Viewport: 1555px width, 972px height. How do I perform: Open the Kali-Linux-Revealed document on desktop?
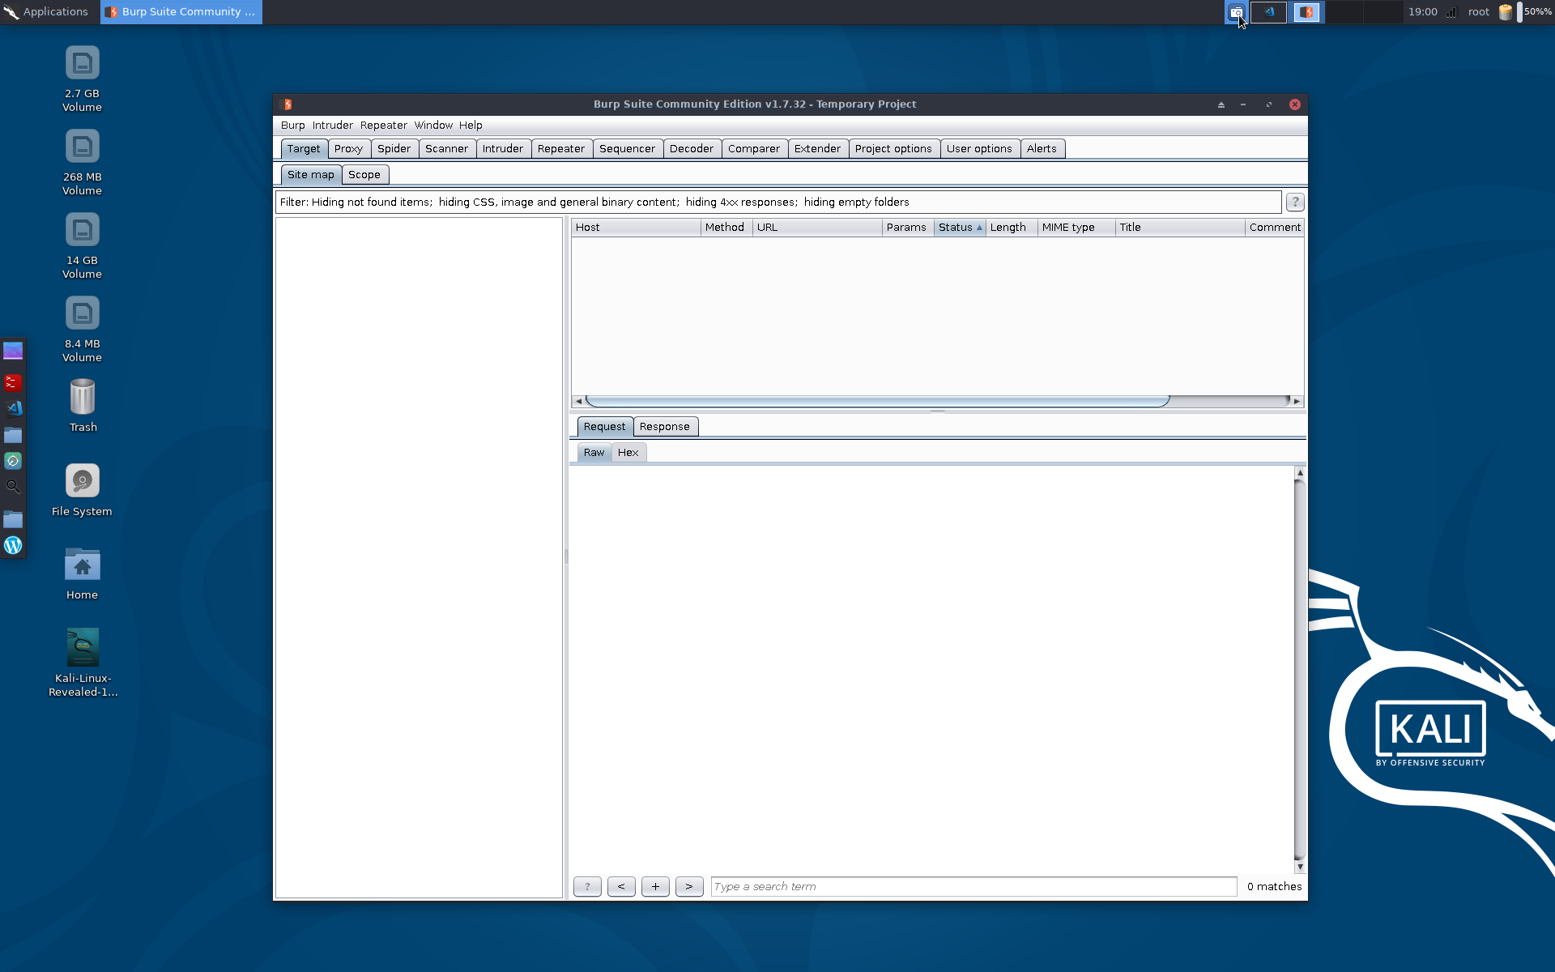[82, 646]
